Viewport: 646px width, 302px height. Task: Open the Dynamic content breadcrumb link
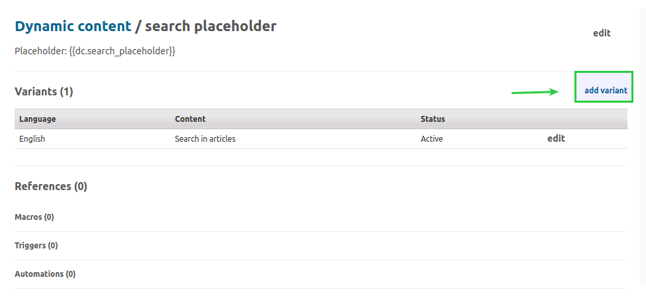coord(73,26)
